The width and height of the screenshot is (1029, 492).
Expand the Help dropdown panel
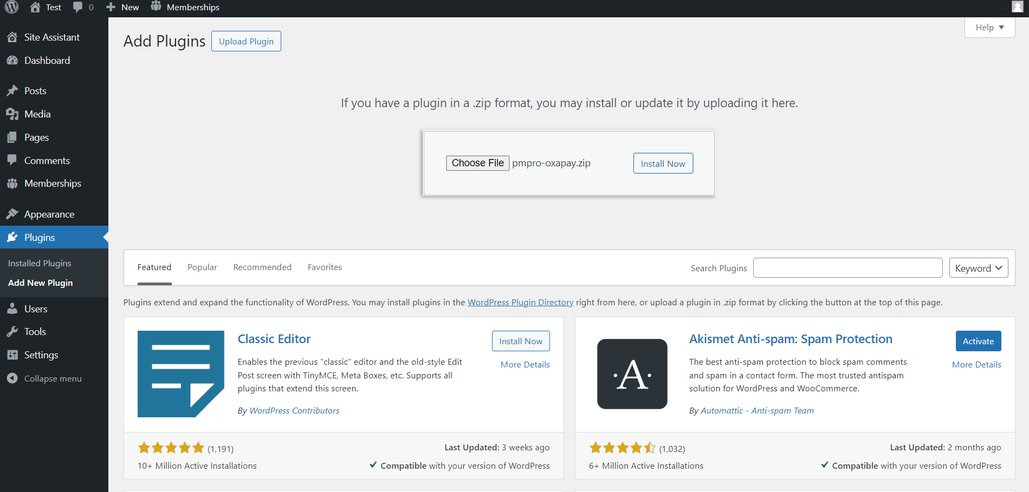(x=989, y=28)
